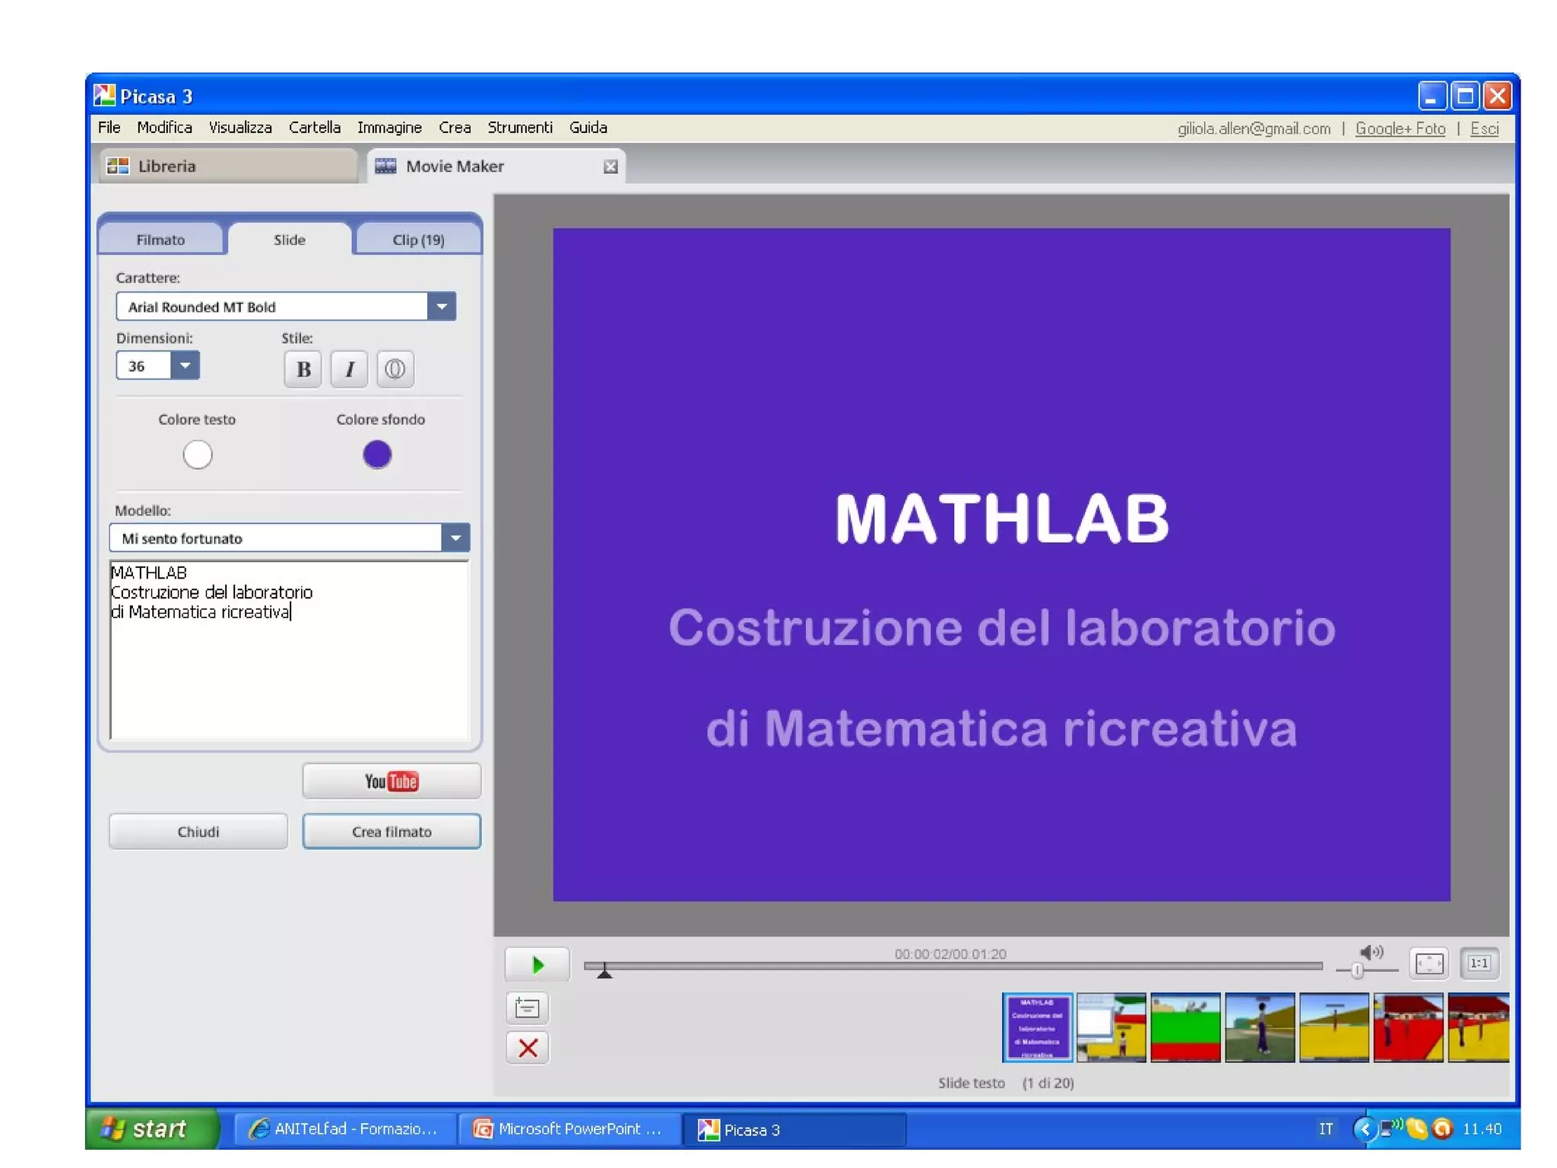Image resolution: width=1557 pixels, height=1168 pixels.
Task: Switch to the Clip (19) tab
Action: click(x=418, y=240)
